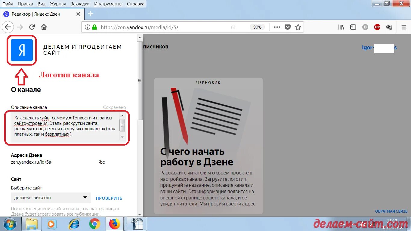The image size is (411, 231).
Task: Reload the page with refresh icon
Action: tap(32, 27)
